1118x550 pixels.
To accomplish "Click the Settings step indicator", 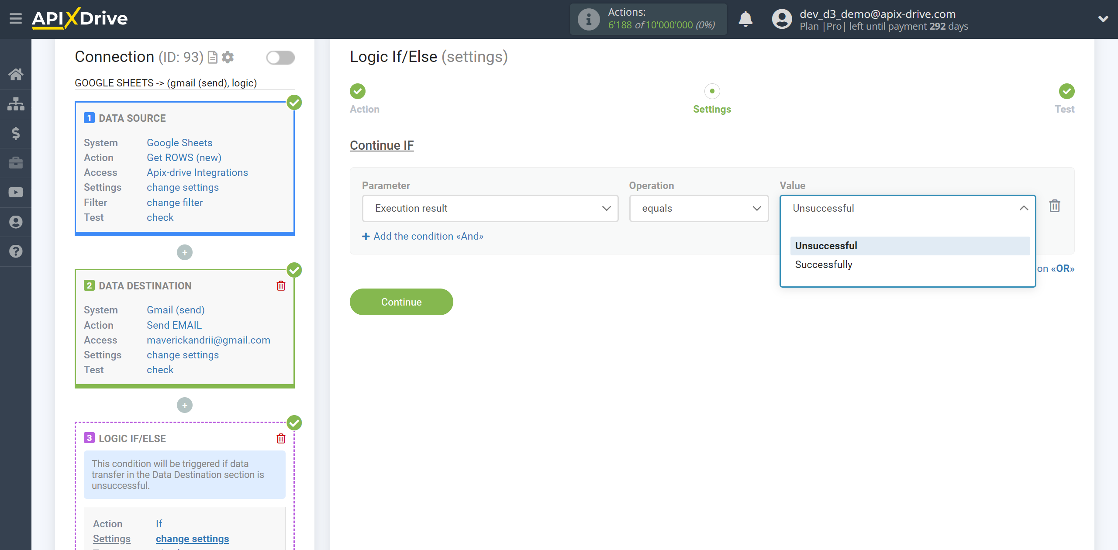I will [x=712, y=91].
